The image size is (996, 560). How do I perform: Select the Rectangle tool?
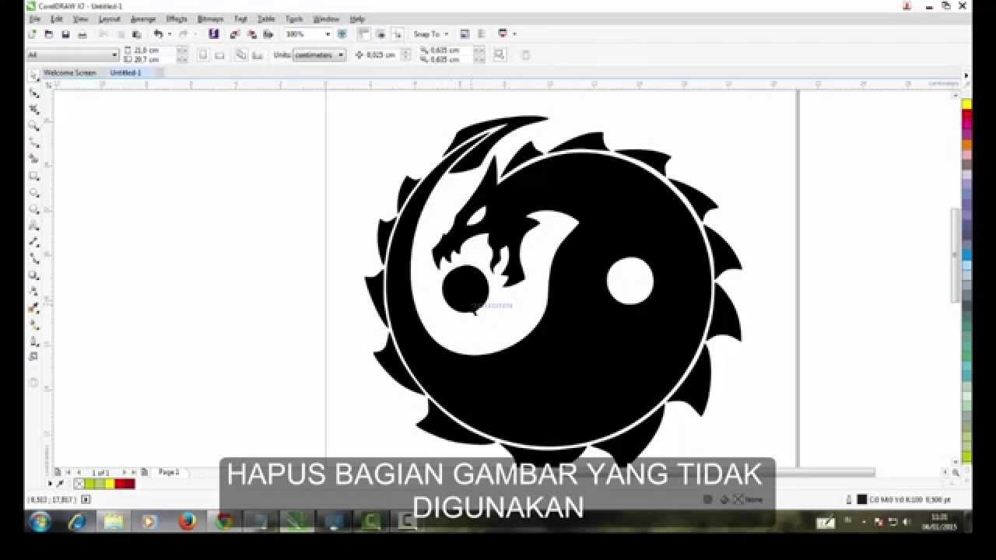pyautogui.click(x=34, y=176)
